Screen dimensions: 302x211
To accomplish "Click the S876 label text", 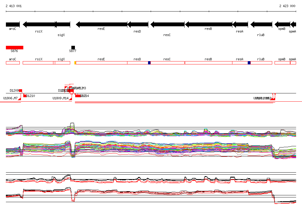I will pyautogui.click(x=14, y=51).
